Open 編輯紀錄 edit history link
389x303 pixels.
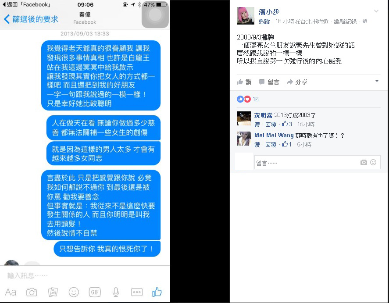click(345, 21)
